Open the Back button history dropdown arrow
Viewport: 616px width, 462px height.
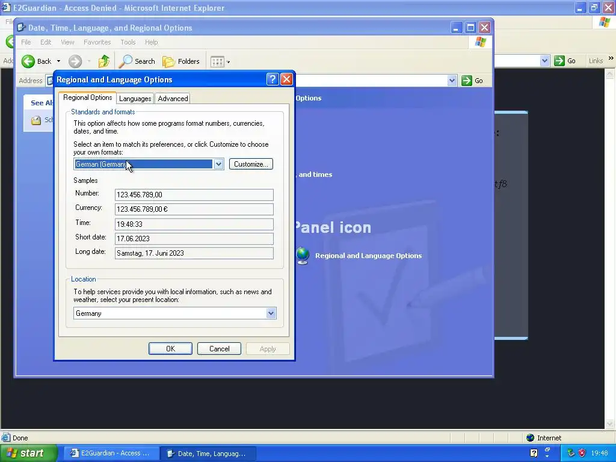58,61
